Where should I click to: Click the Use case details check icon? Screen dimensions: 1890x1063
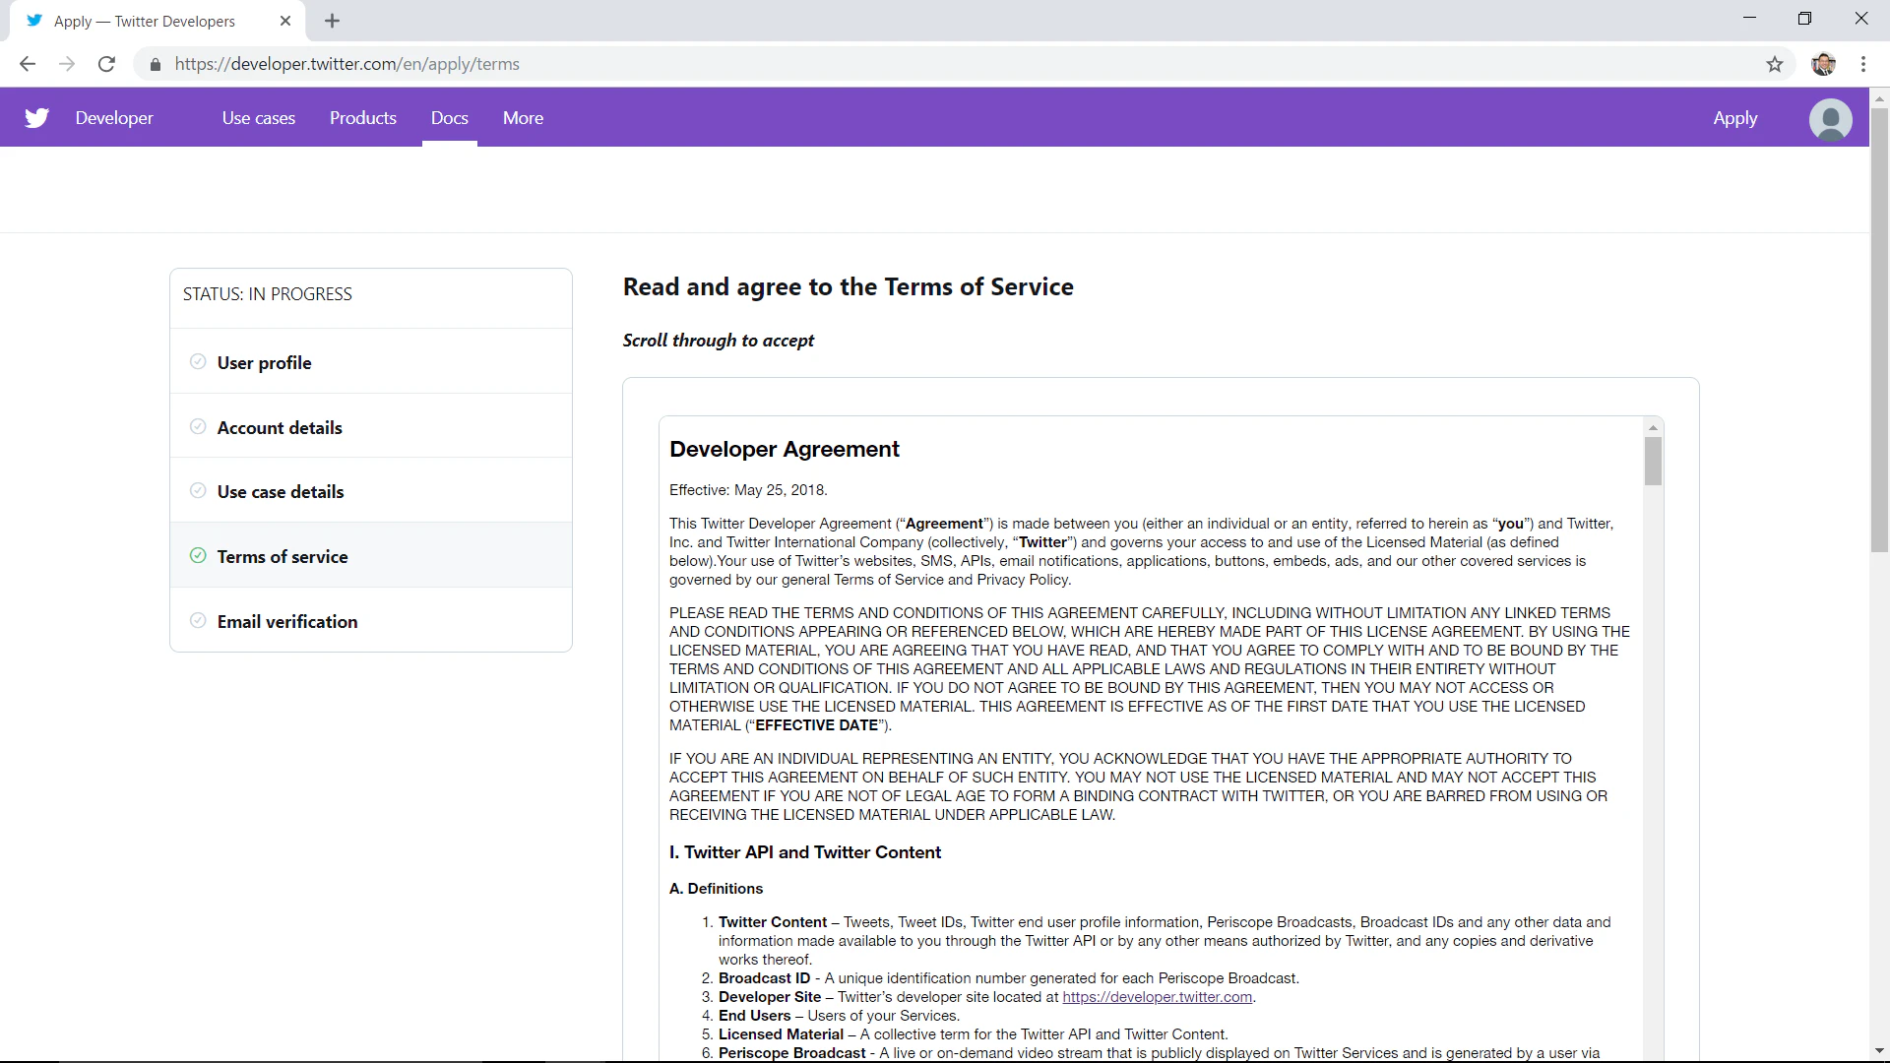click(198, 490)
